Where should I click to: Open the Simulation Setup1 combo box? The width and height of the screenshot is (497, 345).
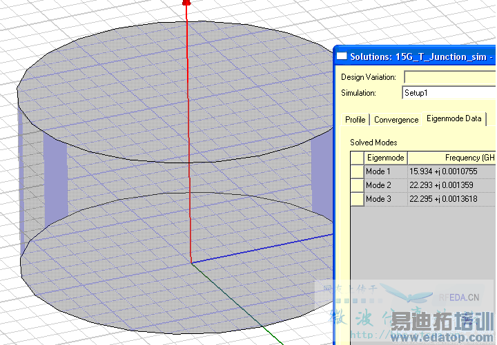(x=449, y=93)
